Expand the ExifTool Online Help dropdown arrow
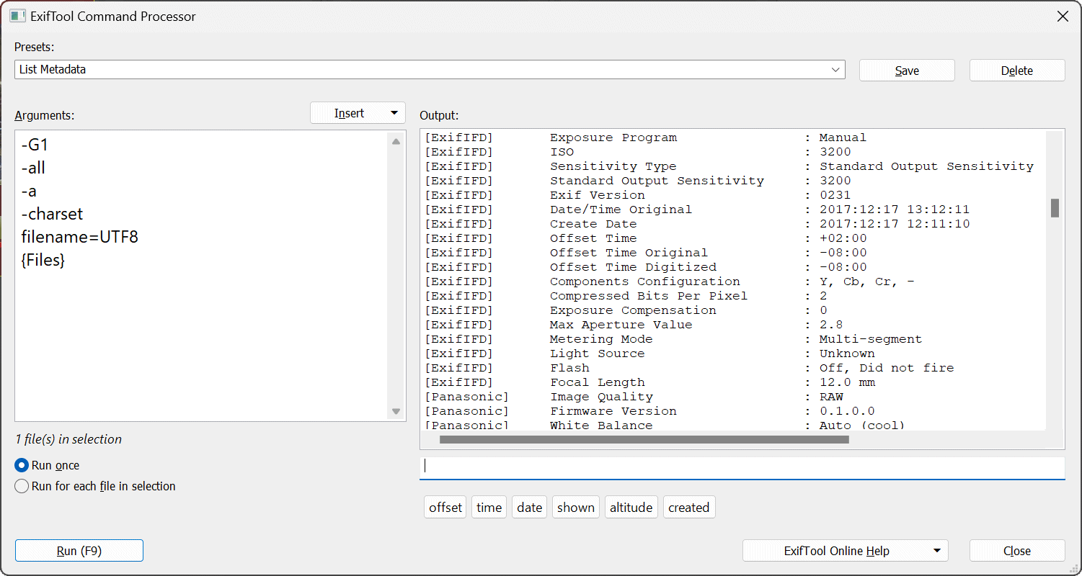1082x576 pixels. (937, 551)
